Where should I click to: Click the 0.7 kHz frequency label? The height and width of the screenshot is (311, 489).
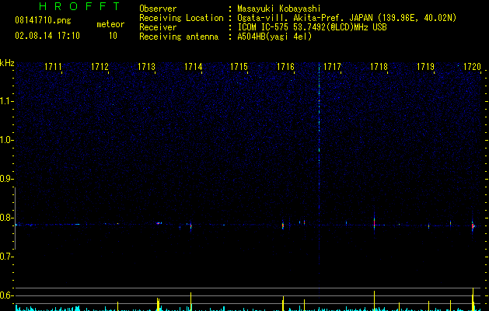pos(6,257)
